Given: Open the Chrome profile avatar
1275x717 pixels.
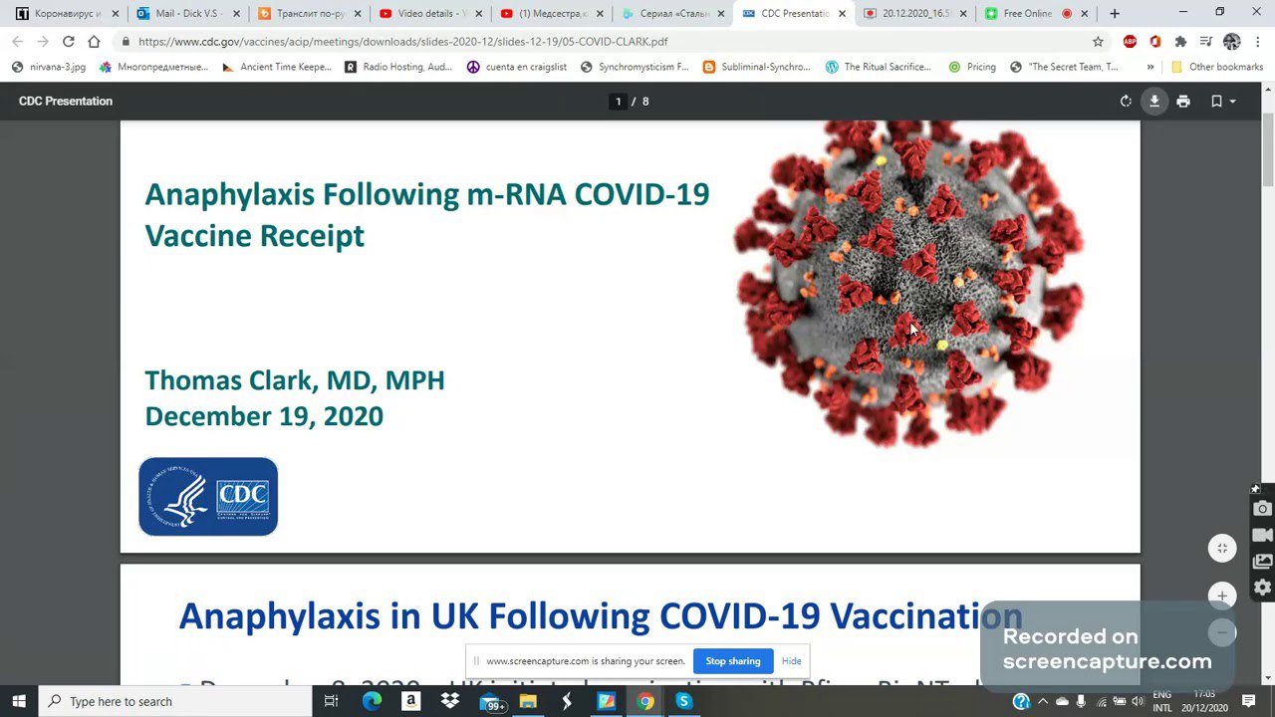Looking at the screenshot, I should point(1232,41).
